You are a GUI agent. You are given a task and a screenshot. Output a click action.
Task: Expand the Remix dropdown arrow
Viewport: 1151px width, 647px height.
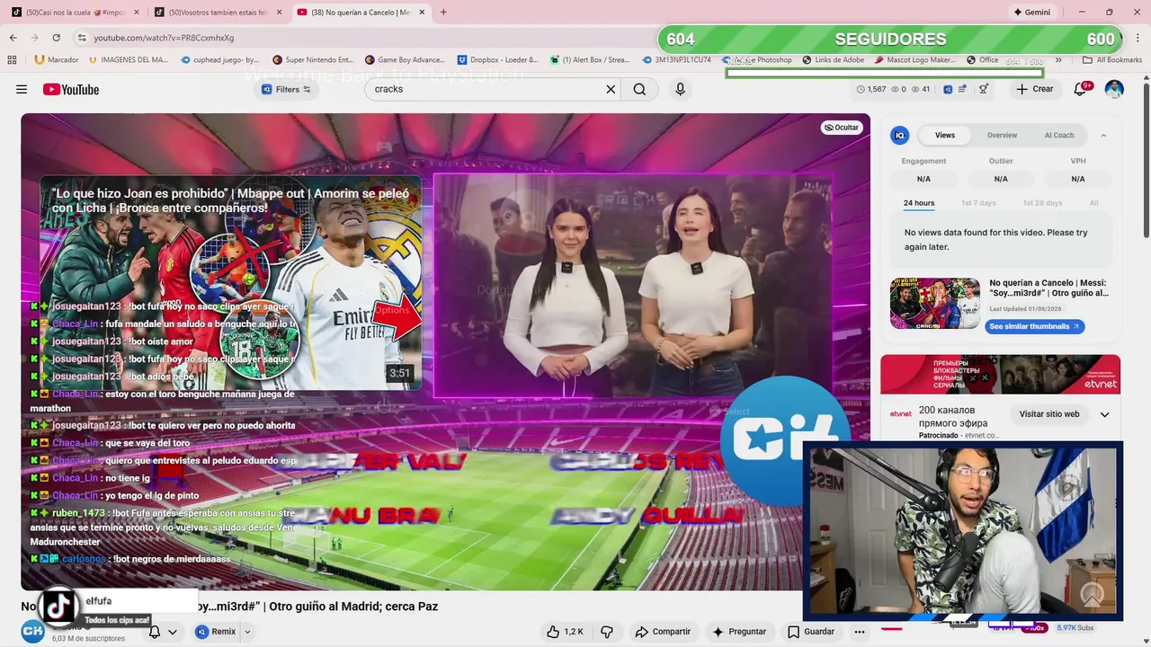tap(247, 632)
